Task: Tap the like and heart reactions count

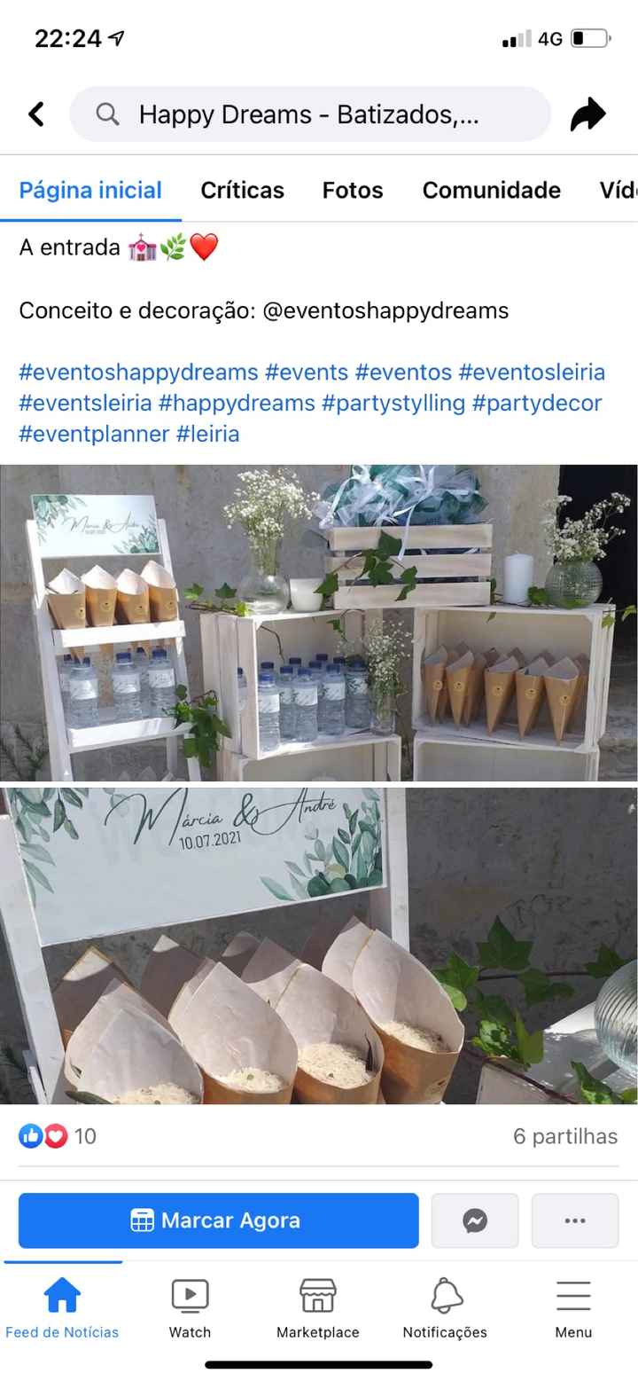Action: click(58, 1136)
